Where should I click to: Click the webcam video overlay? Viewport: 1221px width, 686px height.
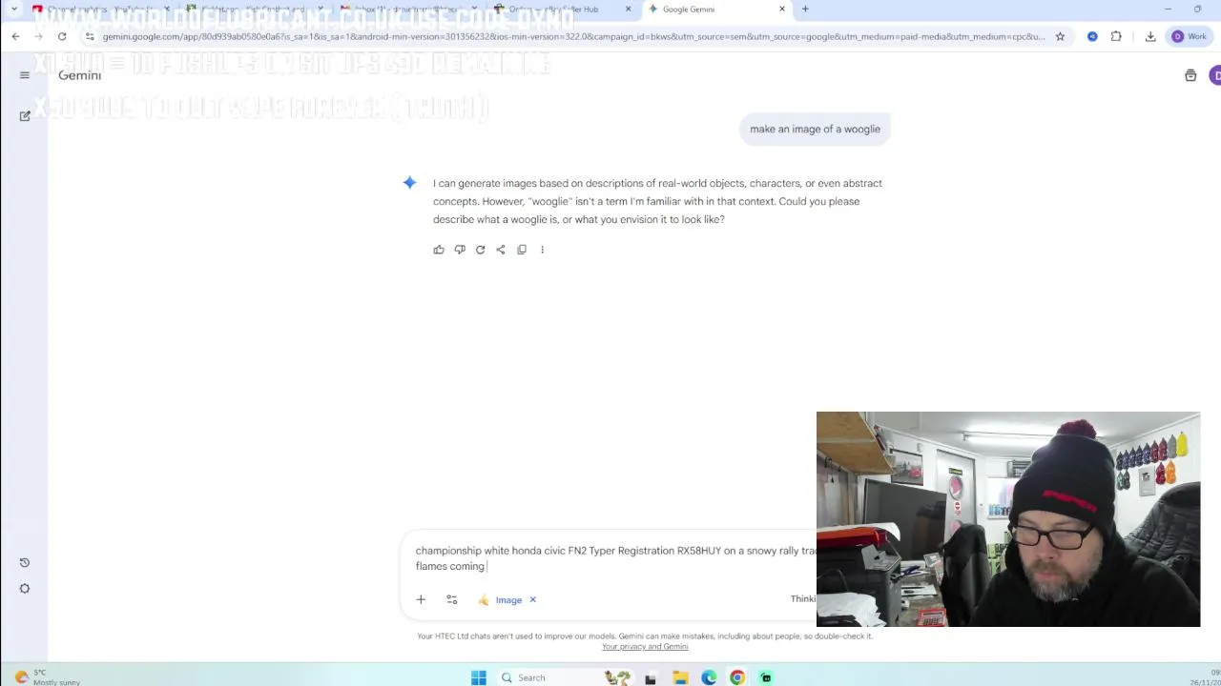click(x=1008, y=519)
